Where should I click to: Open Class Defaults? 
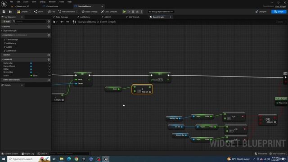(x=109, y=12)
